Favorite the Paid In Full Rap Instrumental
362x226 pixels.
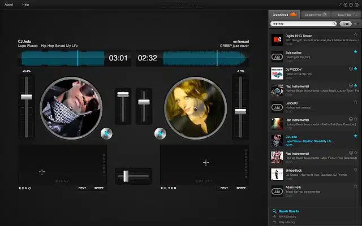pyautogui.click(x=356, y=119)
